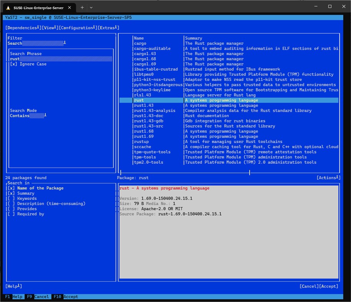Enable search in Provides checkbox
This screenshot has height=302, width=351.
point(11,209)
